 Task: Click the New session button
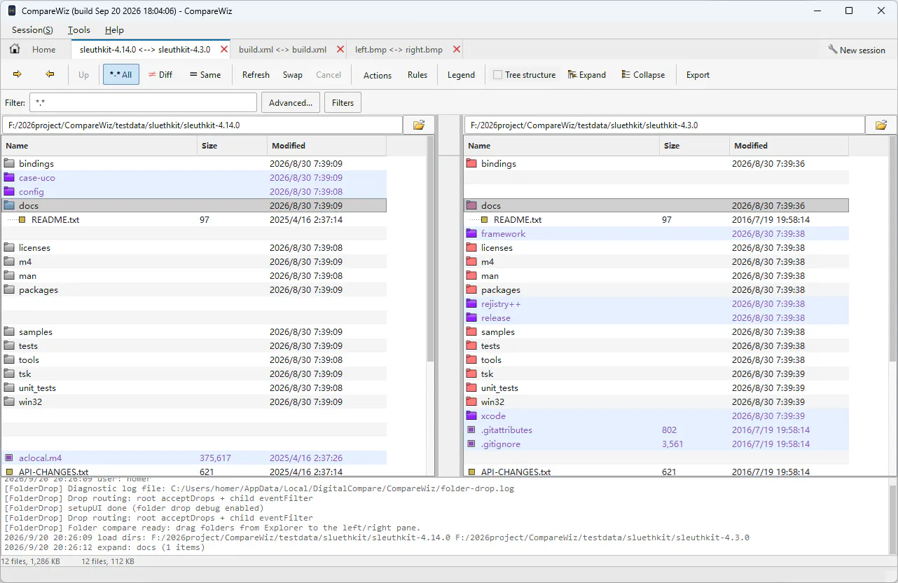[x=856, y=49]
